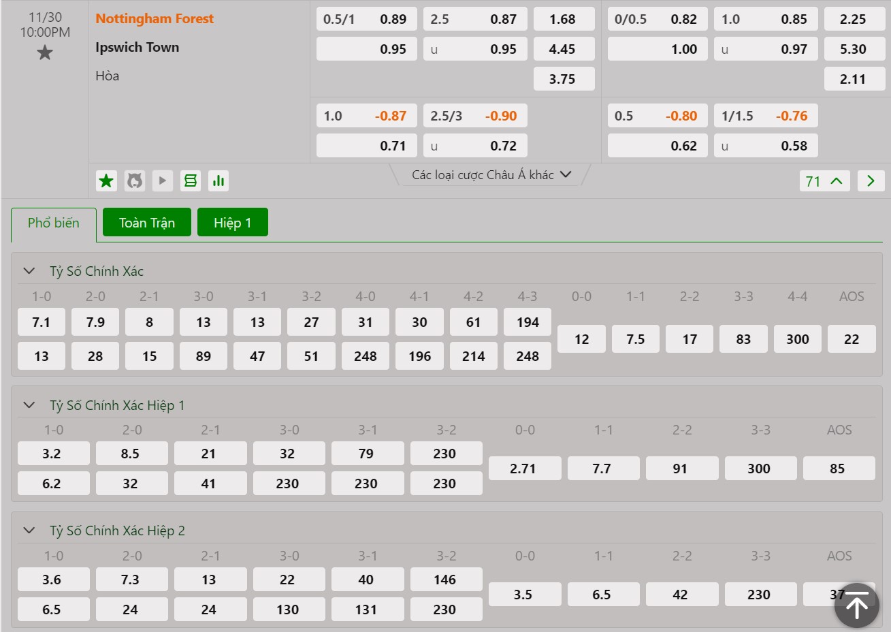Bet second-half 2-0 home score odds 7.3

132,580
